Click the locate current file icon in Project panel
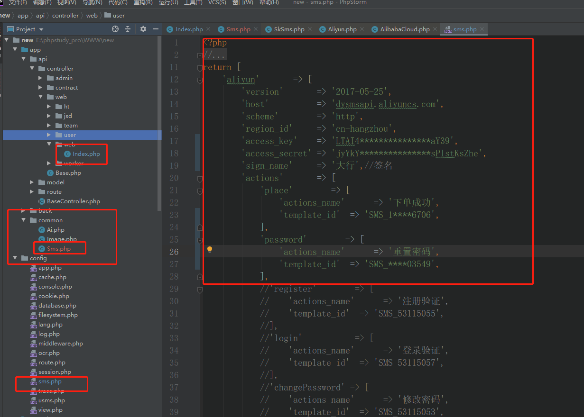 [x=115, y=29]
